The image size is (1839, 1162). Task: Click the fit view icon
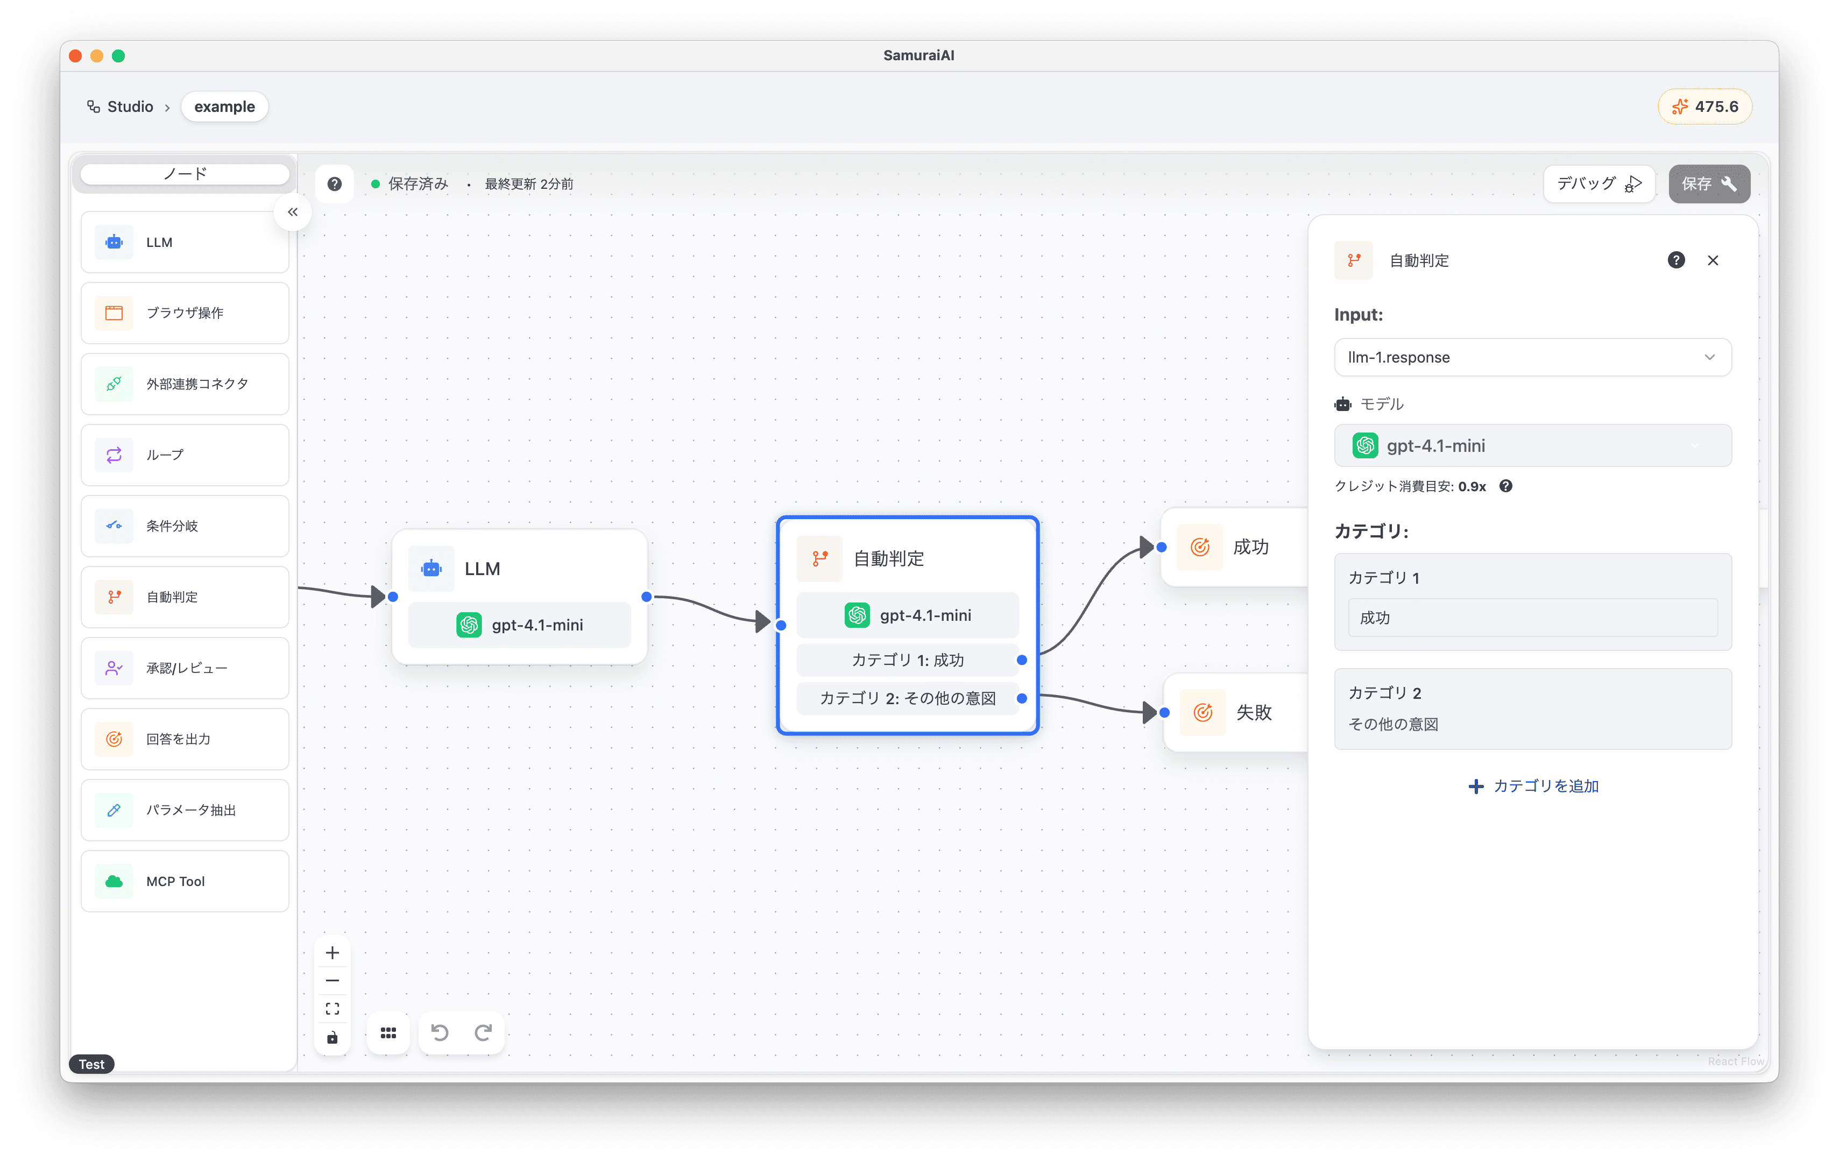pos(332,1009)
